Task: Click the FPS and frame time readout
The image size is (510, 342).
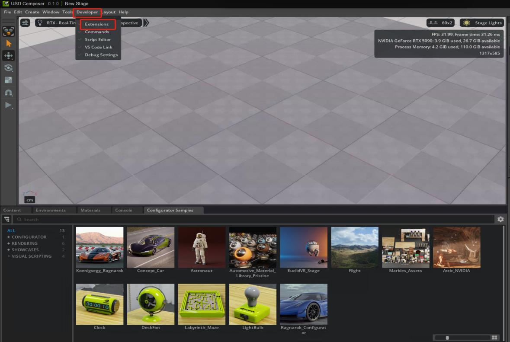Action: (x=466, y=35)
